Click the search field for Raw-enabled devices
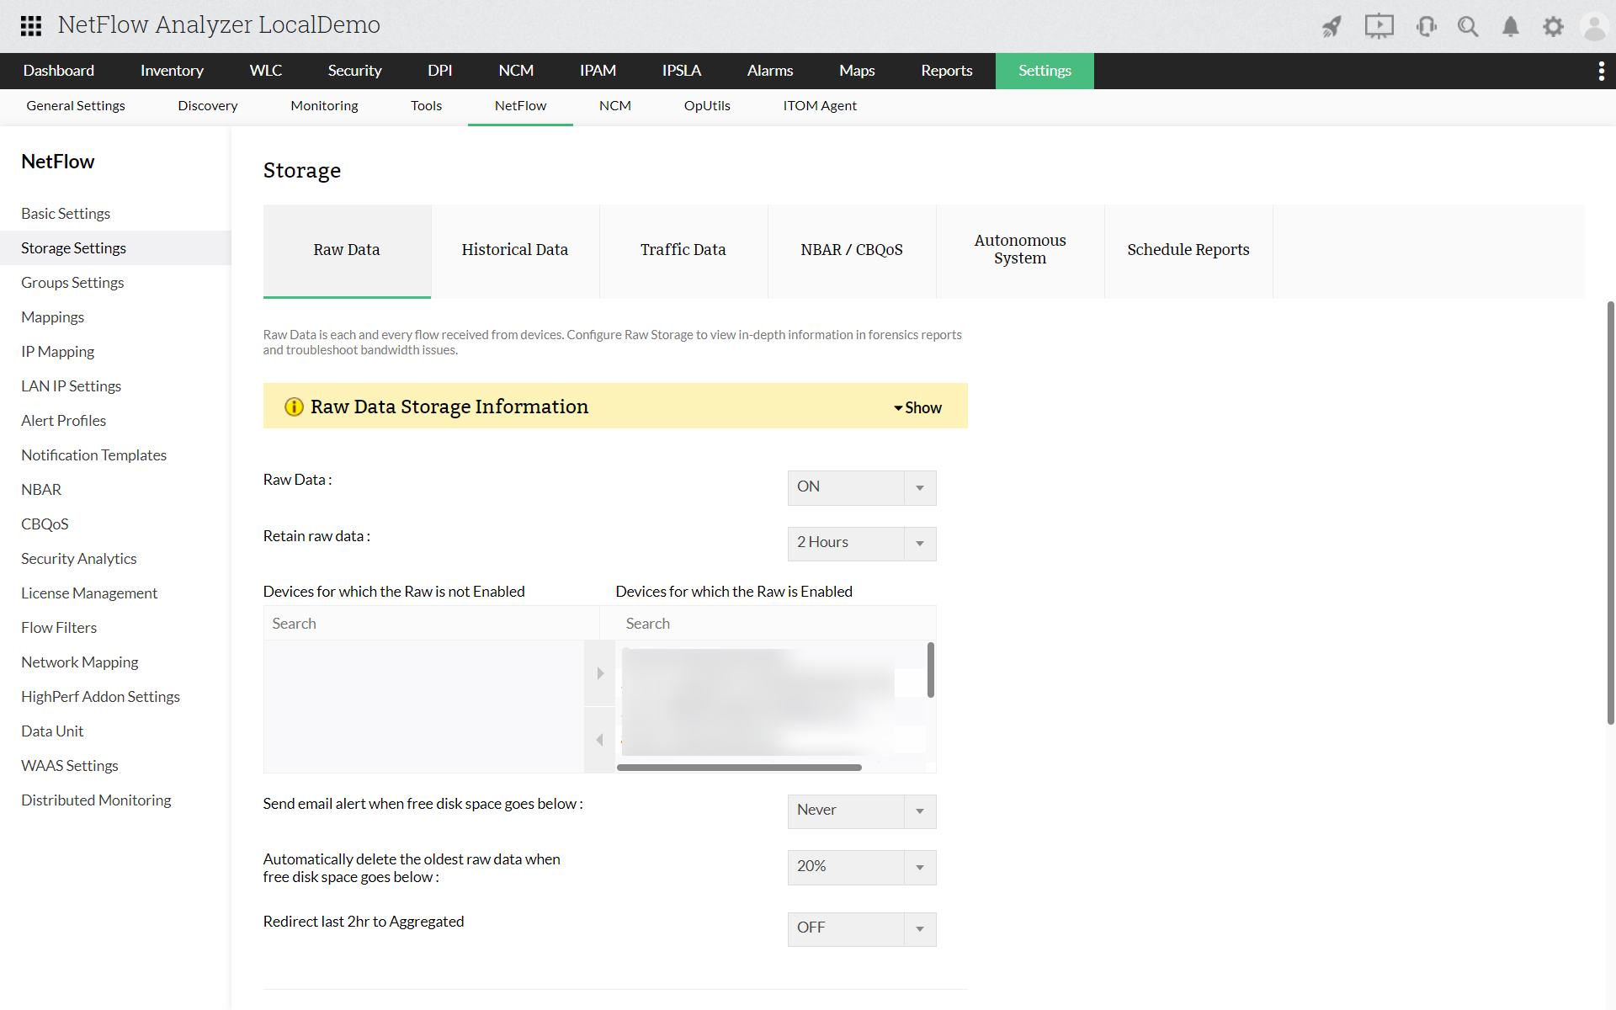The image size is (1616, 1010). coord(766,624)
